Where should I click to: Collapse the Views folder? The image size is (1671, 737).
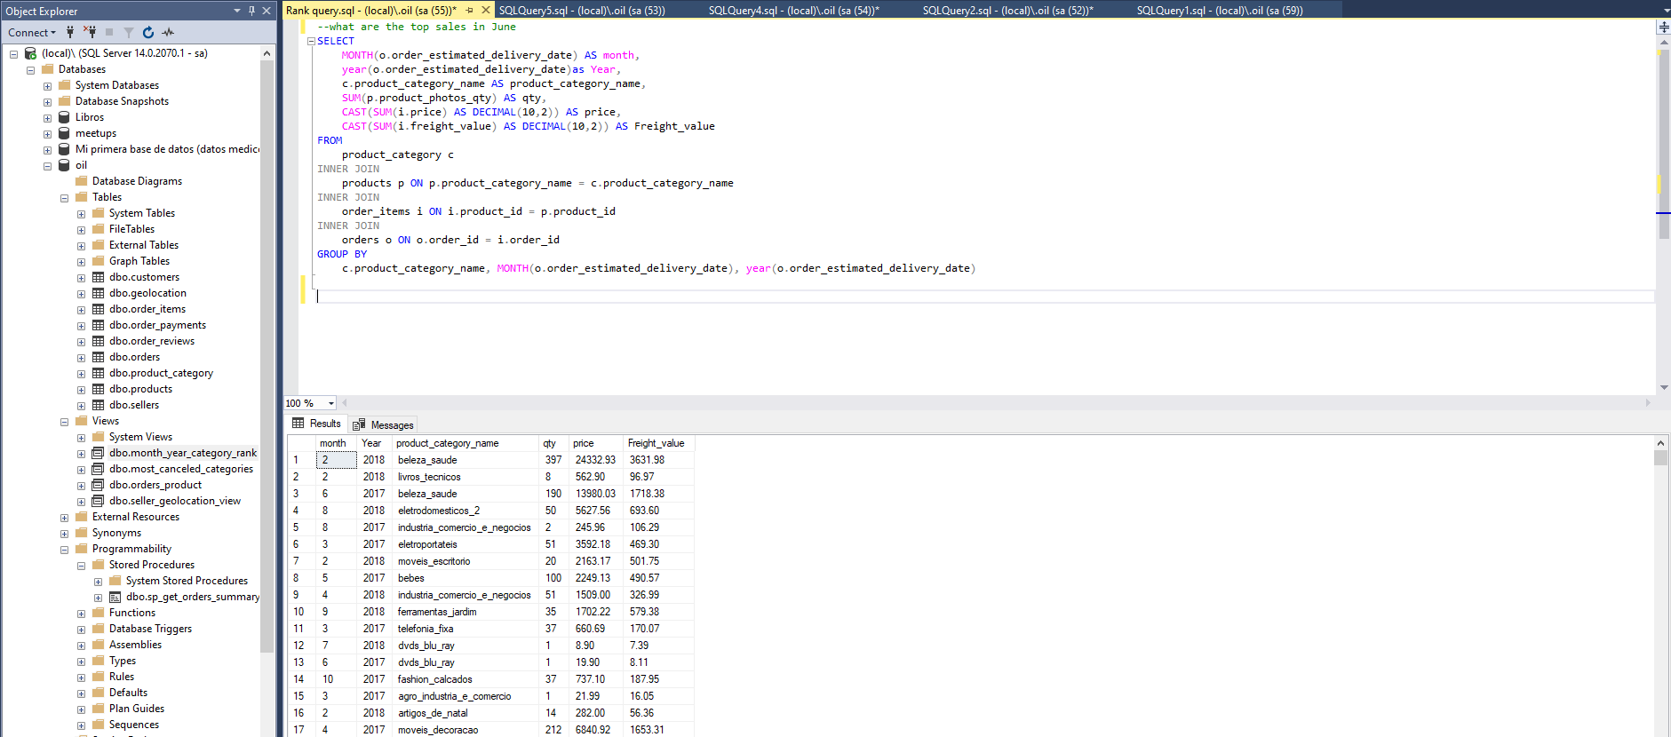pos(64,422)
